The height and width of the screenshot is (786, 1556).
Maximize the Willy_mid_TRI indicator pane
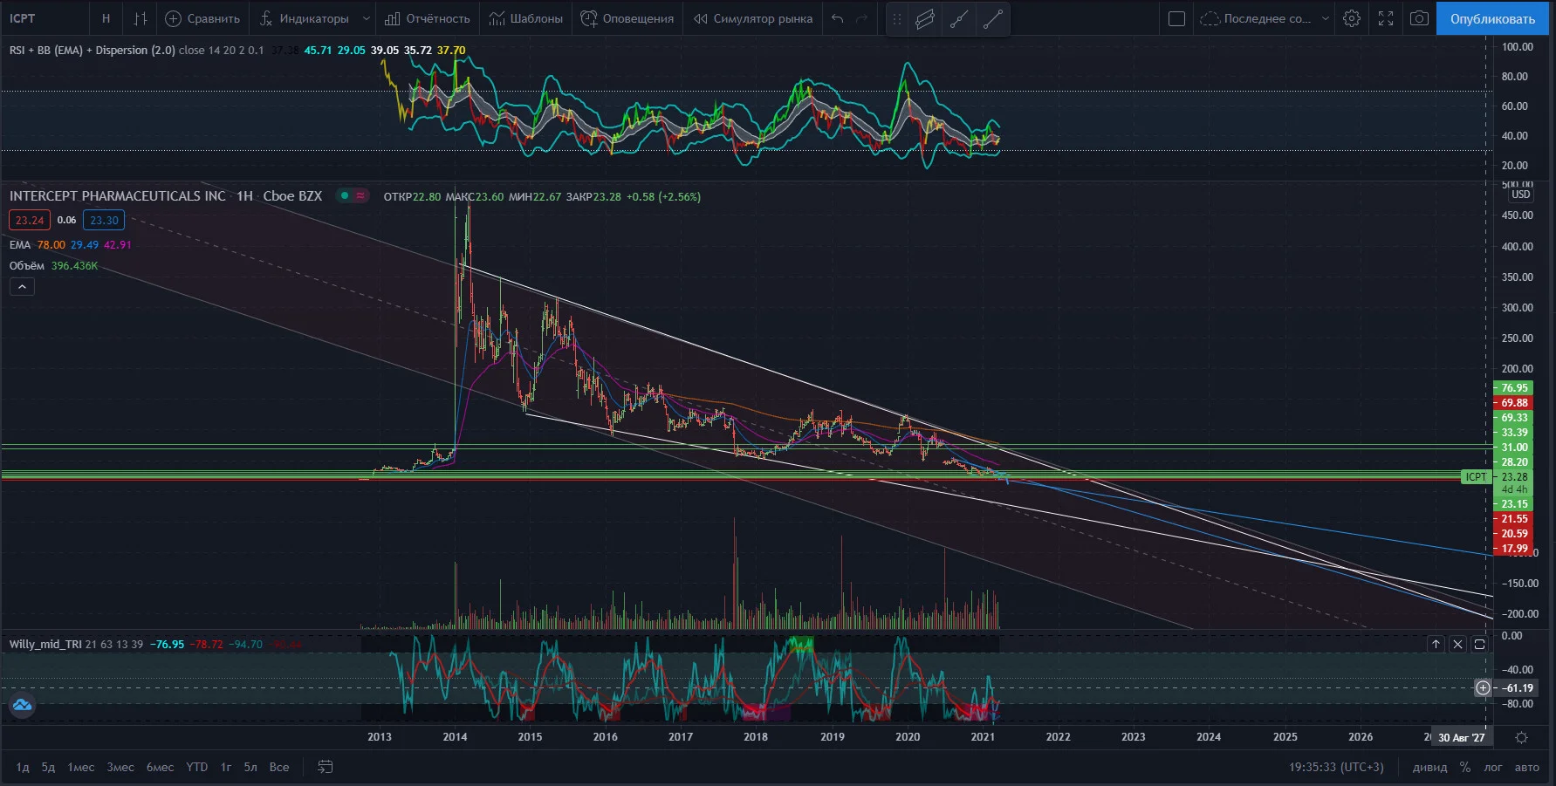click(1479, 645)
